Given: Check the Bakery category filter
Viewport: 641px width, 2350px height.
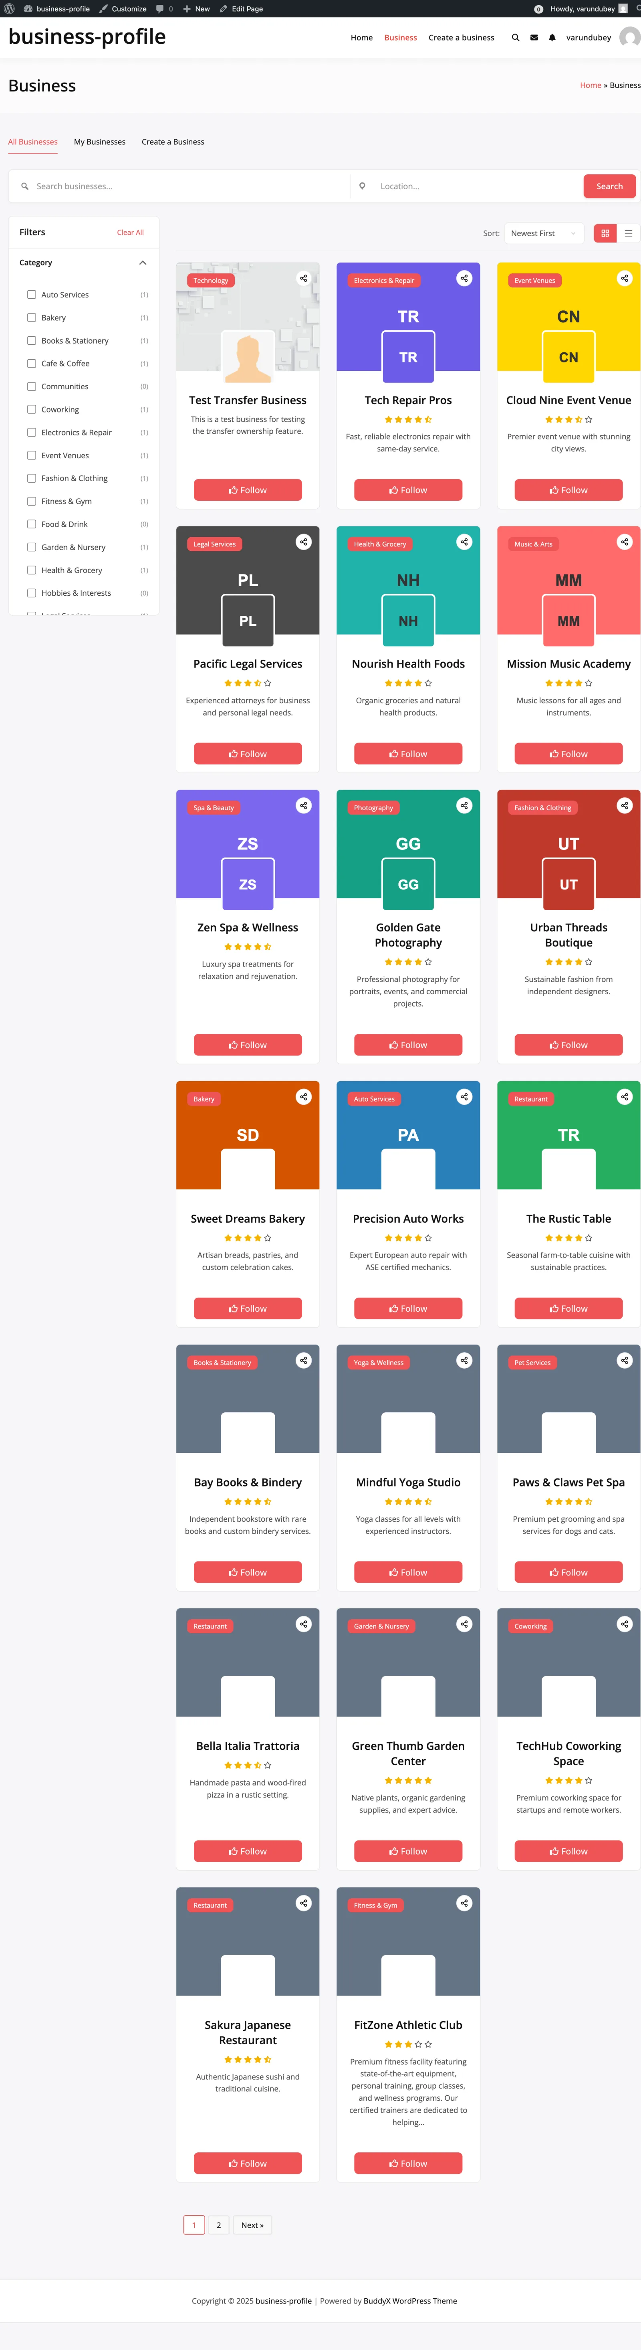Looking at the screenshot, I should tap(32, 318).
